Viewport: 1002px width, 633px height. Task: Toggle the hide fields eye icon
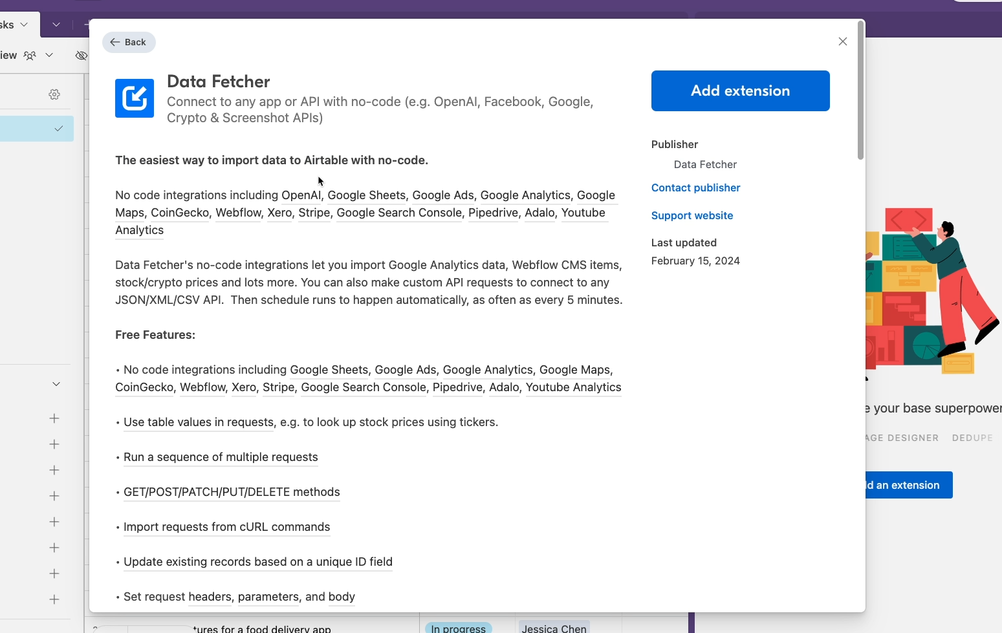[x=82, y=55]
